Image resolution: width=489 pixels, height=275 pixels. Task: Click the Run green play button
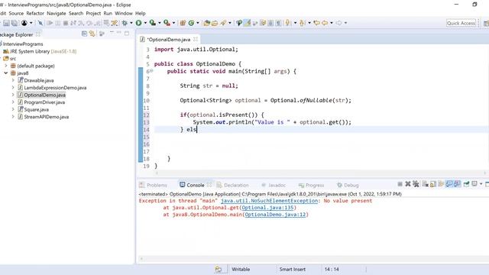point(138,23)
